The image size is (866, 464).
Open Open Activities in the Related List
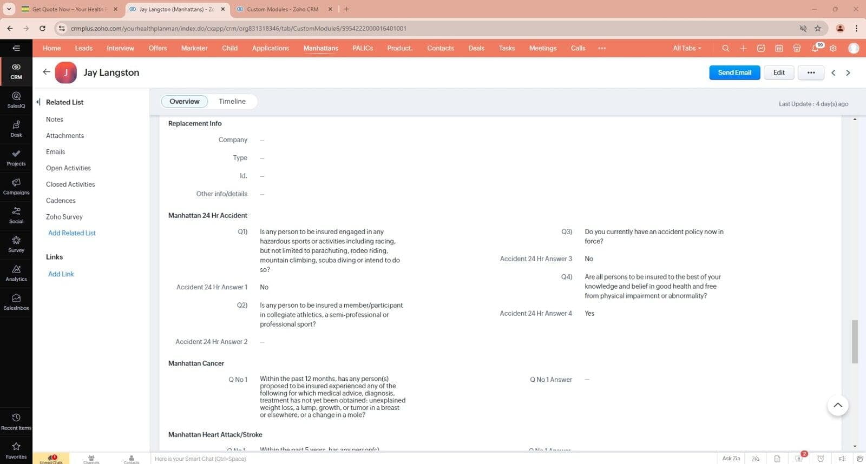pyautogui.click(x=68, y=168)
